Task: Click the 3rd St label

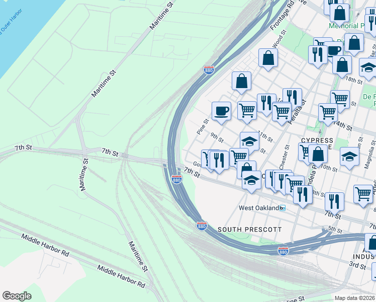Action: point(357,266)
